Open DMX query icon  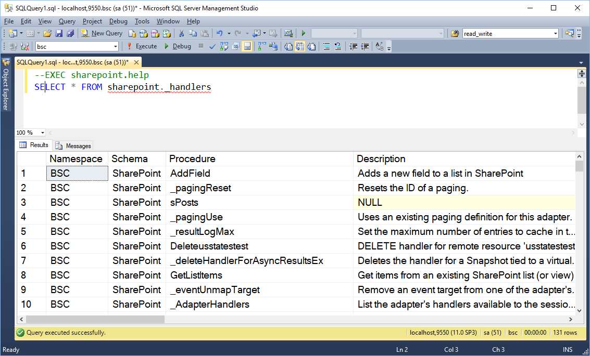[x=155, y=33]
